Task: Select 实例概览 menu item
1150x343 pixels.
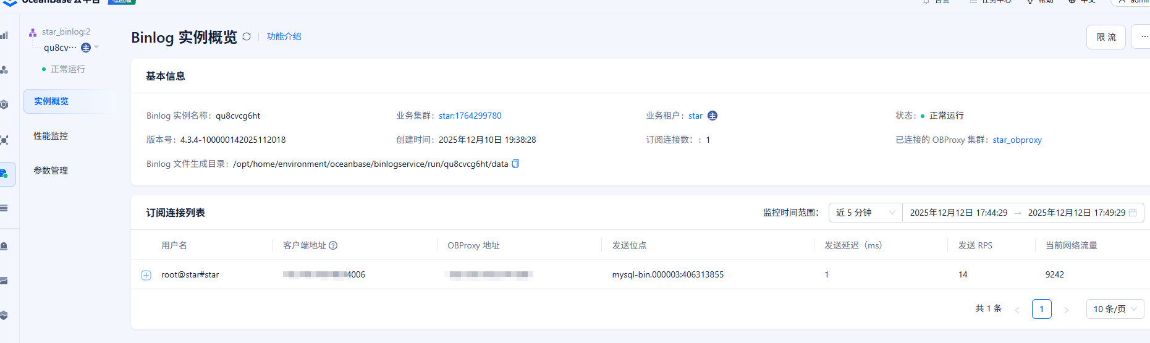Action: pyautogui.click(x=51, y=101)
